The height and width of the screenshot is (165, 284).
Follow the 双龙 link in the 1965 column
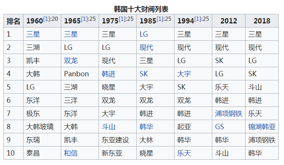(x=71, y=61)
